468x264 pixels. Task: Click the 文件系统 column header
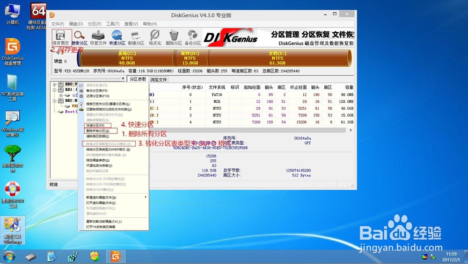pos(217,87)
